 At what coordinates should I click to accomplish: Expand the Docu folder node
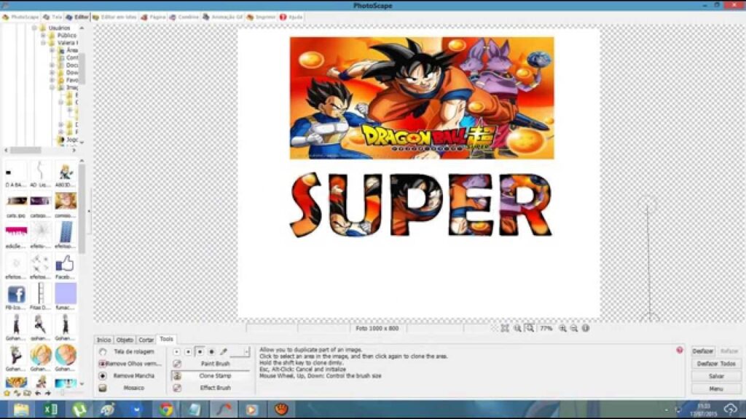click(x=52, y=65)
